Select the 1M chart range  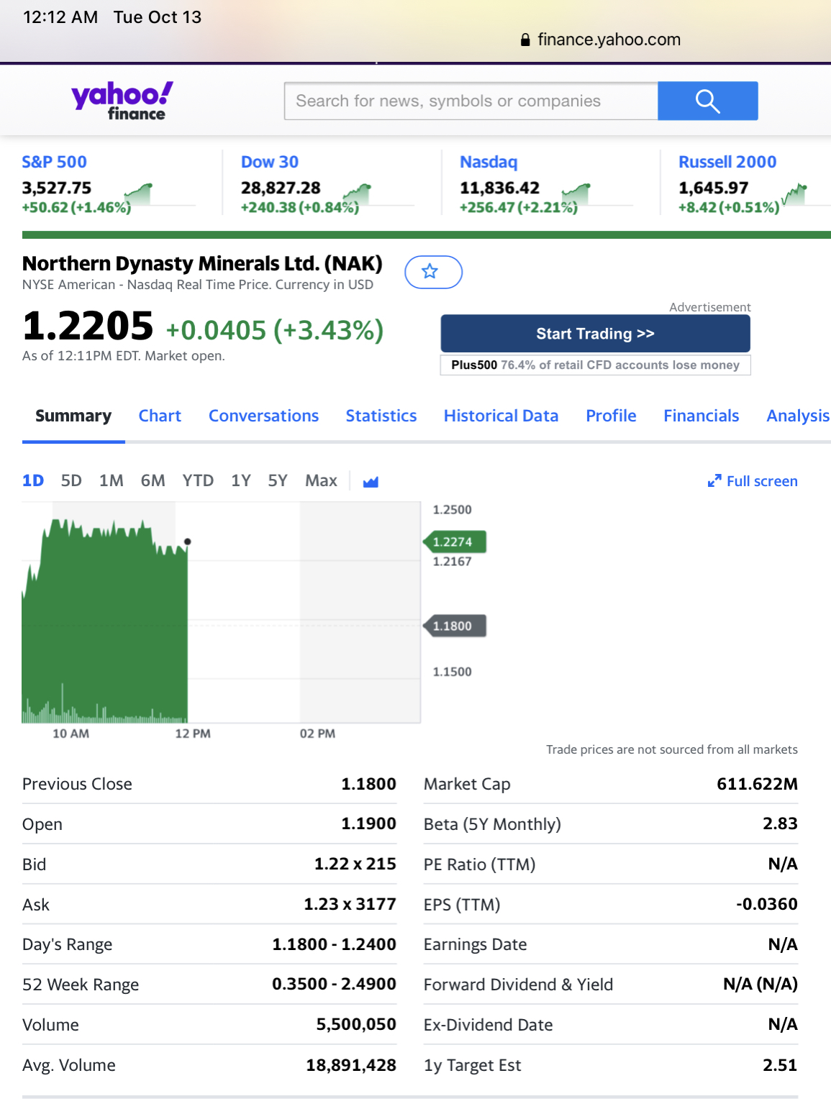(x=111, y=480)
